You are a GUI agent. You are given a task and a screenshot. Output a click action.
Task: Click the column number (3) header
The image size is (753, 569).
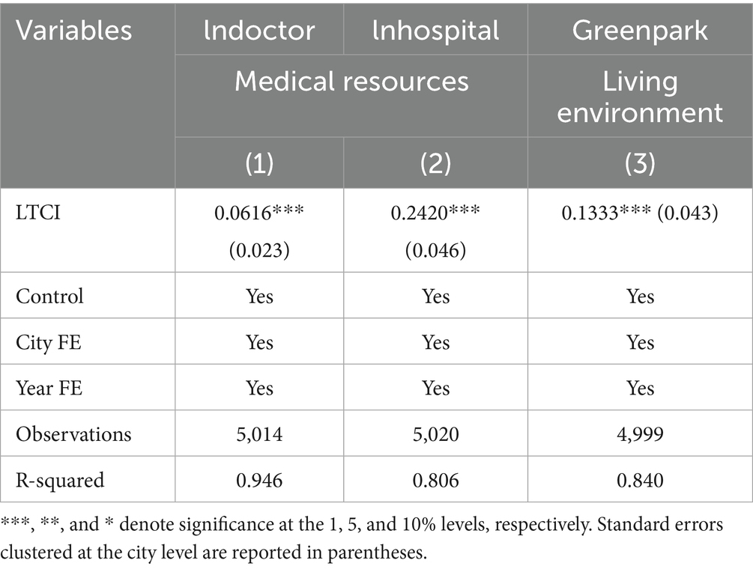pos(640,164)
